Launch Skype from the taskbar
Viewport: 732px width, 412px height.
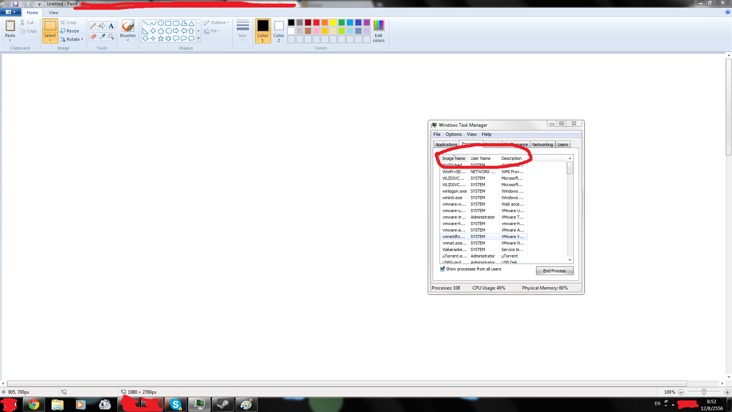(175, 404)
